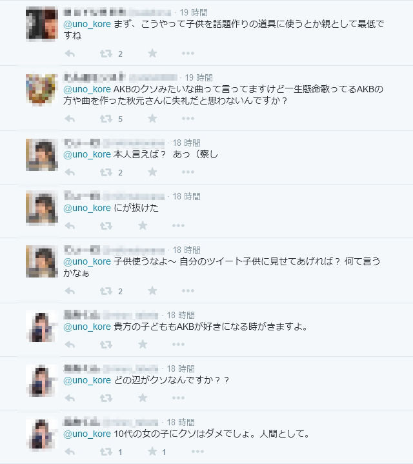
Task: Open the avatar beside the 親として最低 tweet
Action: coord(42,24)
